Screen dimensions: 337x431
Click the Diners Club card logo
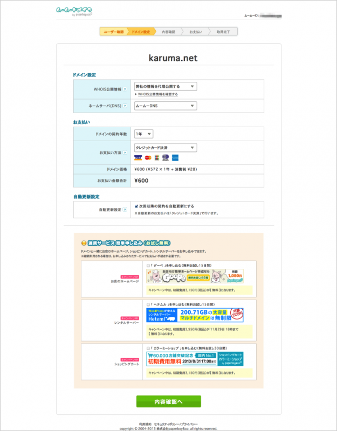pyautogui.click(x=166, y=157)
